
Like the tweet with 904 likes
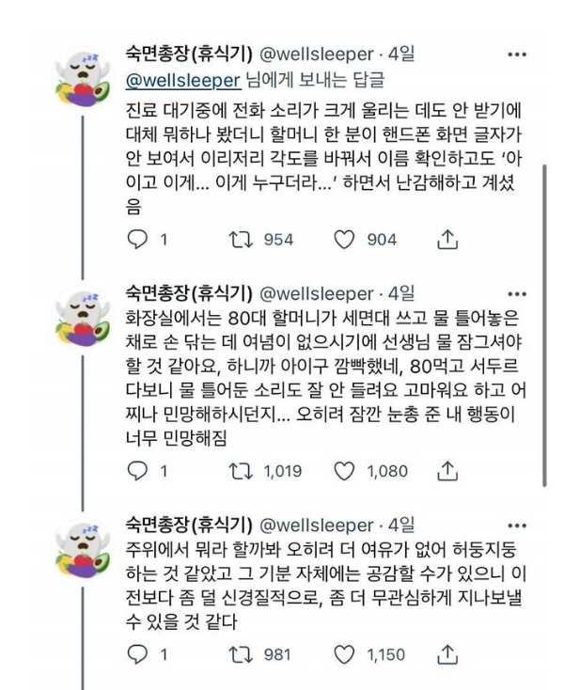(344, 240)
